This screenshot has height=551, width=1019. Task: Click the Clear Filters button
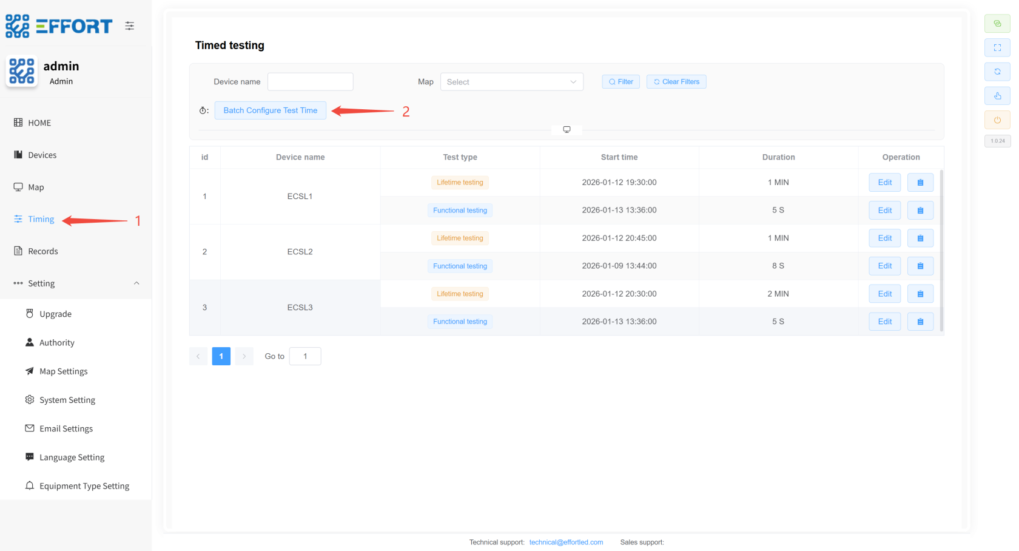tap(676, 82)
